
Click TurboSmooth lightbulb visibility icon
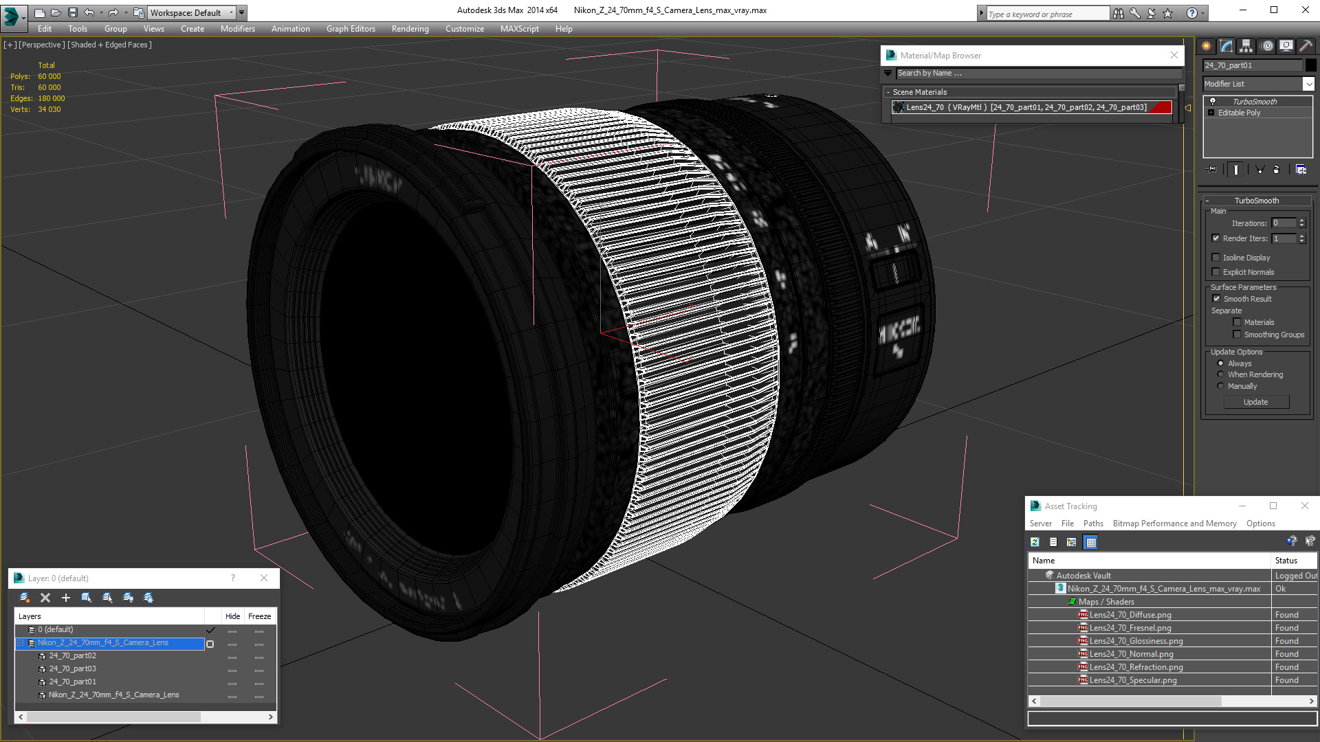(1213, 102)
